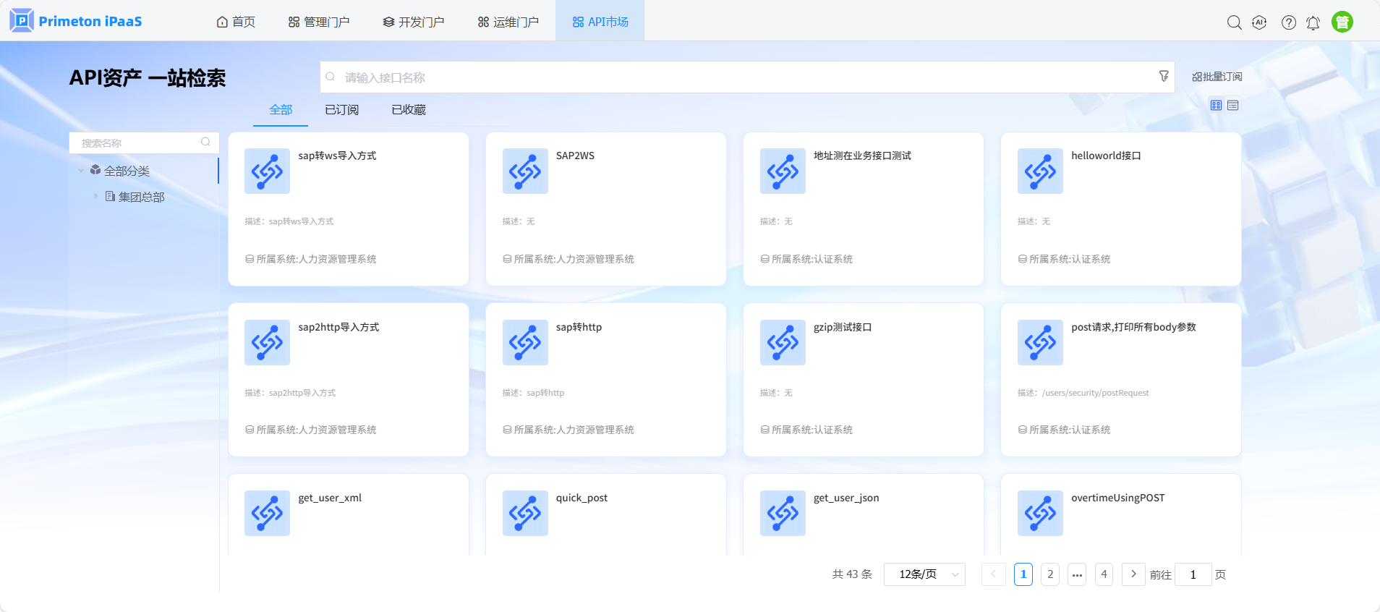Switch to card grid view

point(1216,106)
